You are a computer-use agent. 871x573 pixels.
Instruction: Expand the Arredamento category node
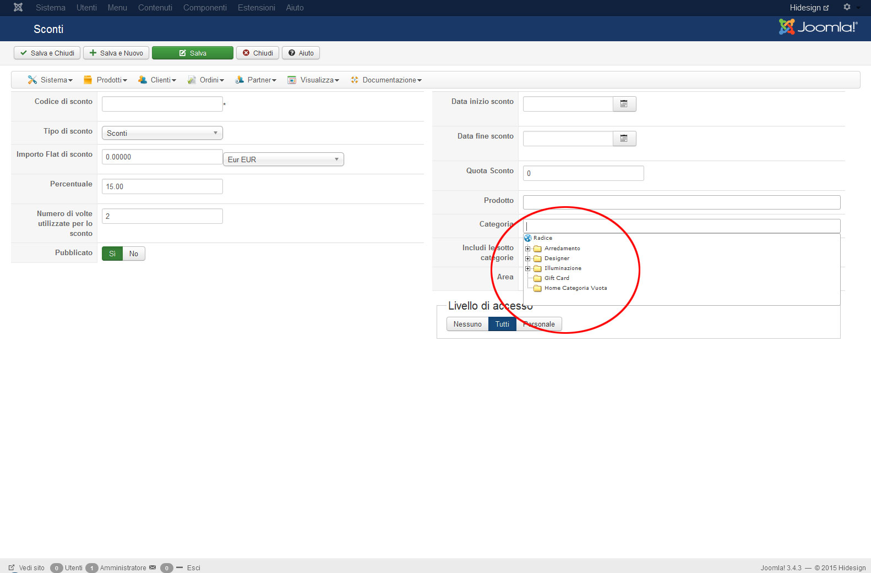click(528, 249)
